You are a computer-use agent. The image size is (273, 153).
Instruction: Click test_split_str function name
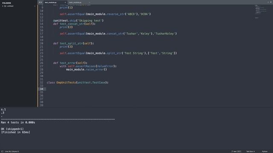(x=71, y=43)
